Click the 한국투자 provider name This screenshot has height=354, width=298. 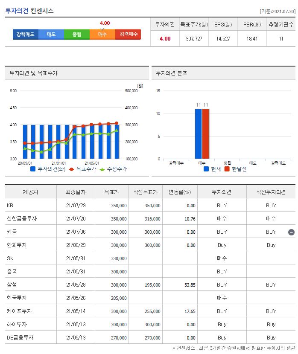click(x=17, y=298)
